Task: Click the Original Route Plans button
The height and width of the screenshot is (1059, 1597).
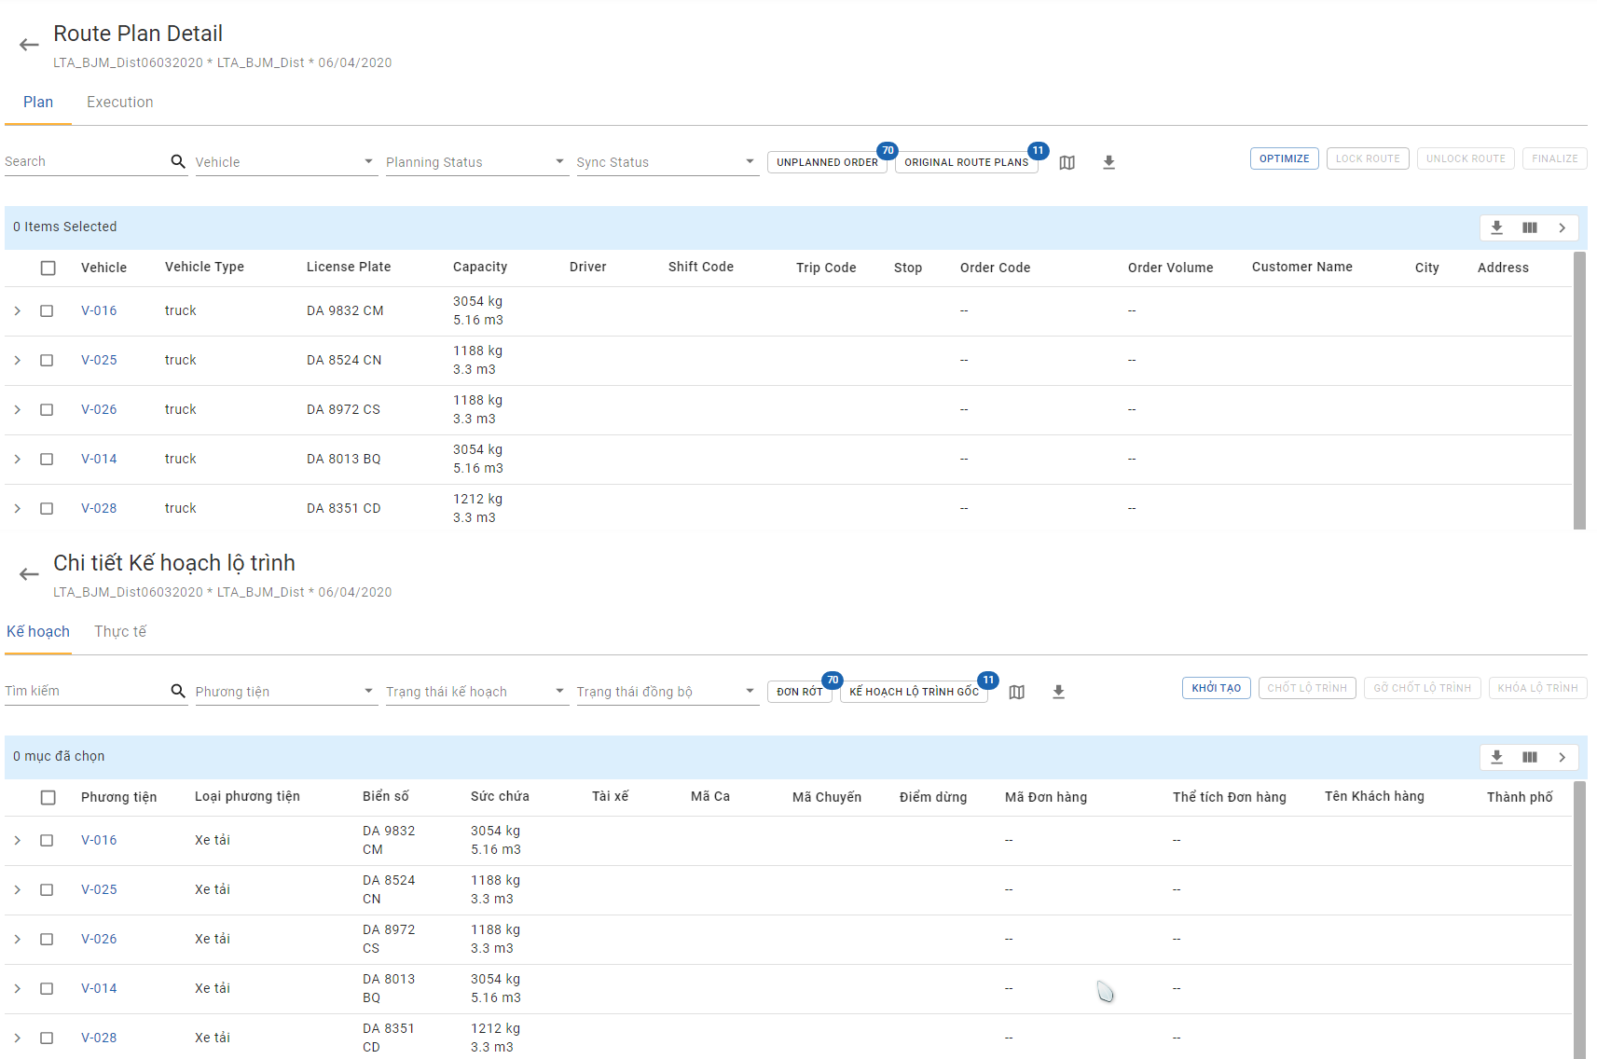Action: pos(967,162)
